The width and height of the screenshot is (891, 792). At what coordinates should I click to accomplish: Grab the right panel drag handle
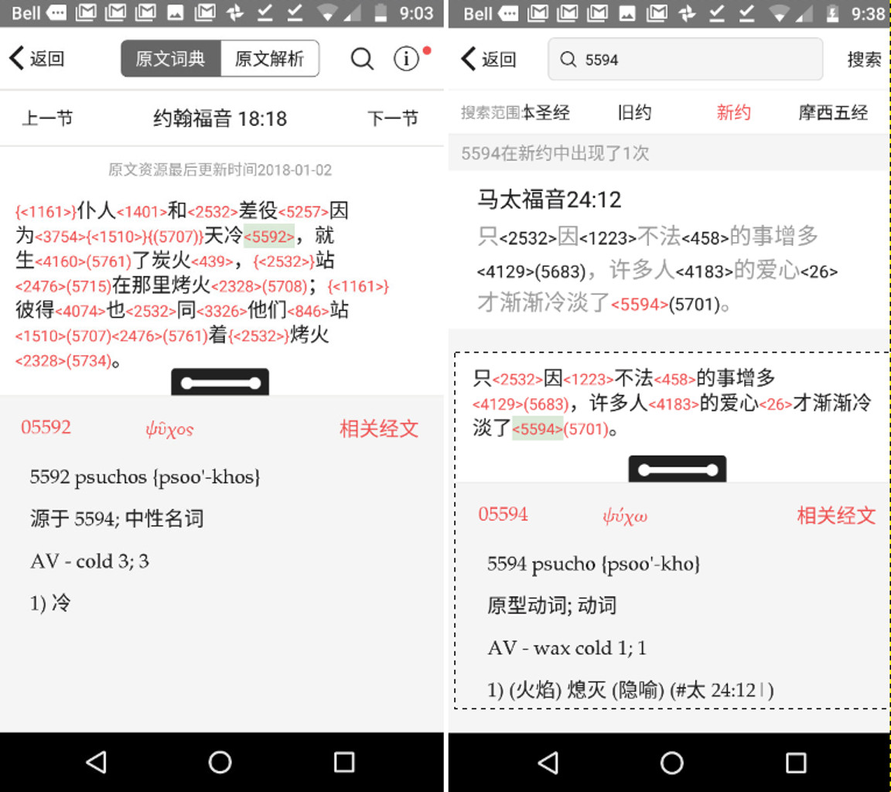pos(677,469)
